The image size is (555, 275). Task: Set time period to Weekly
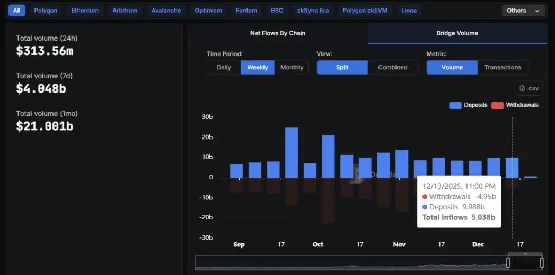(257, 67)
